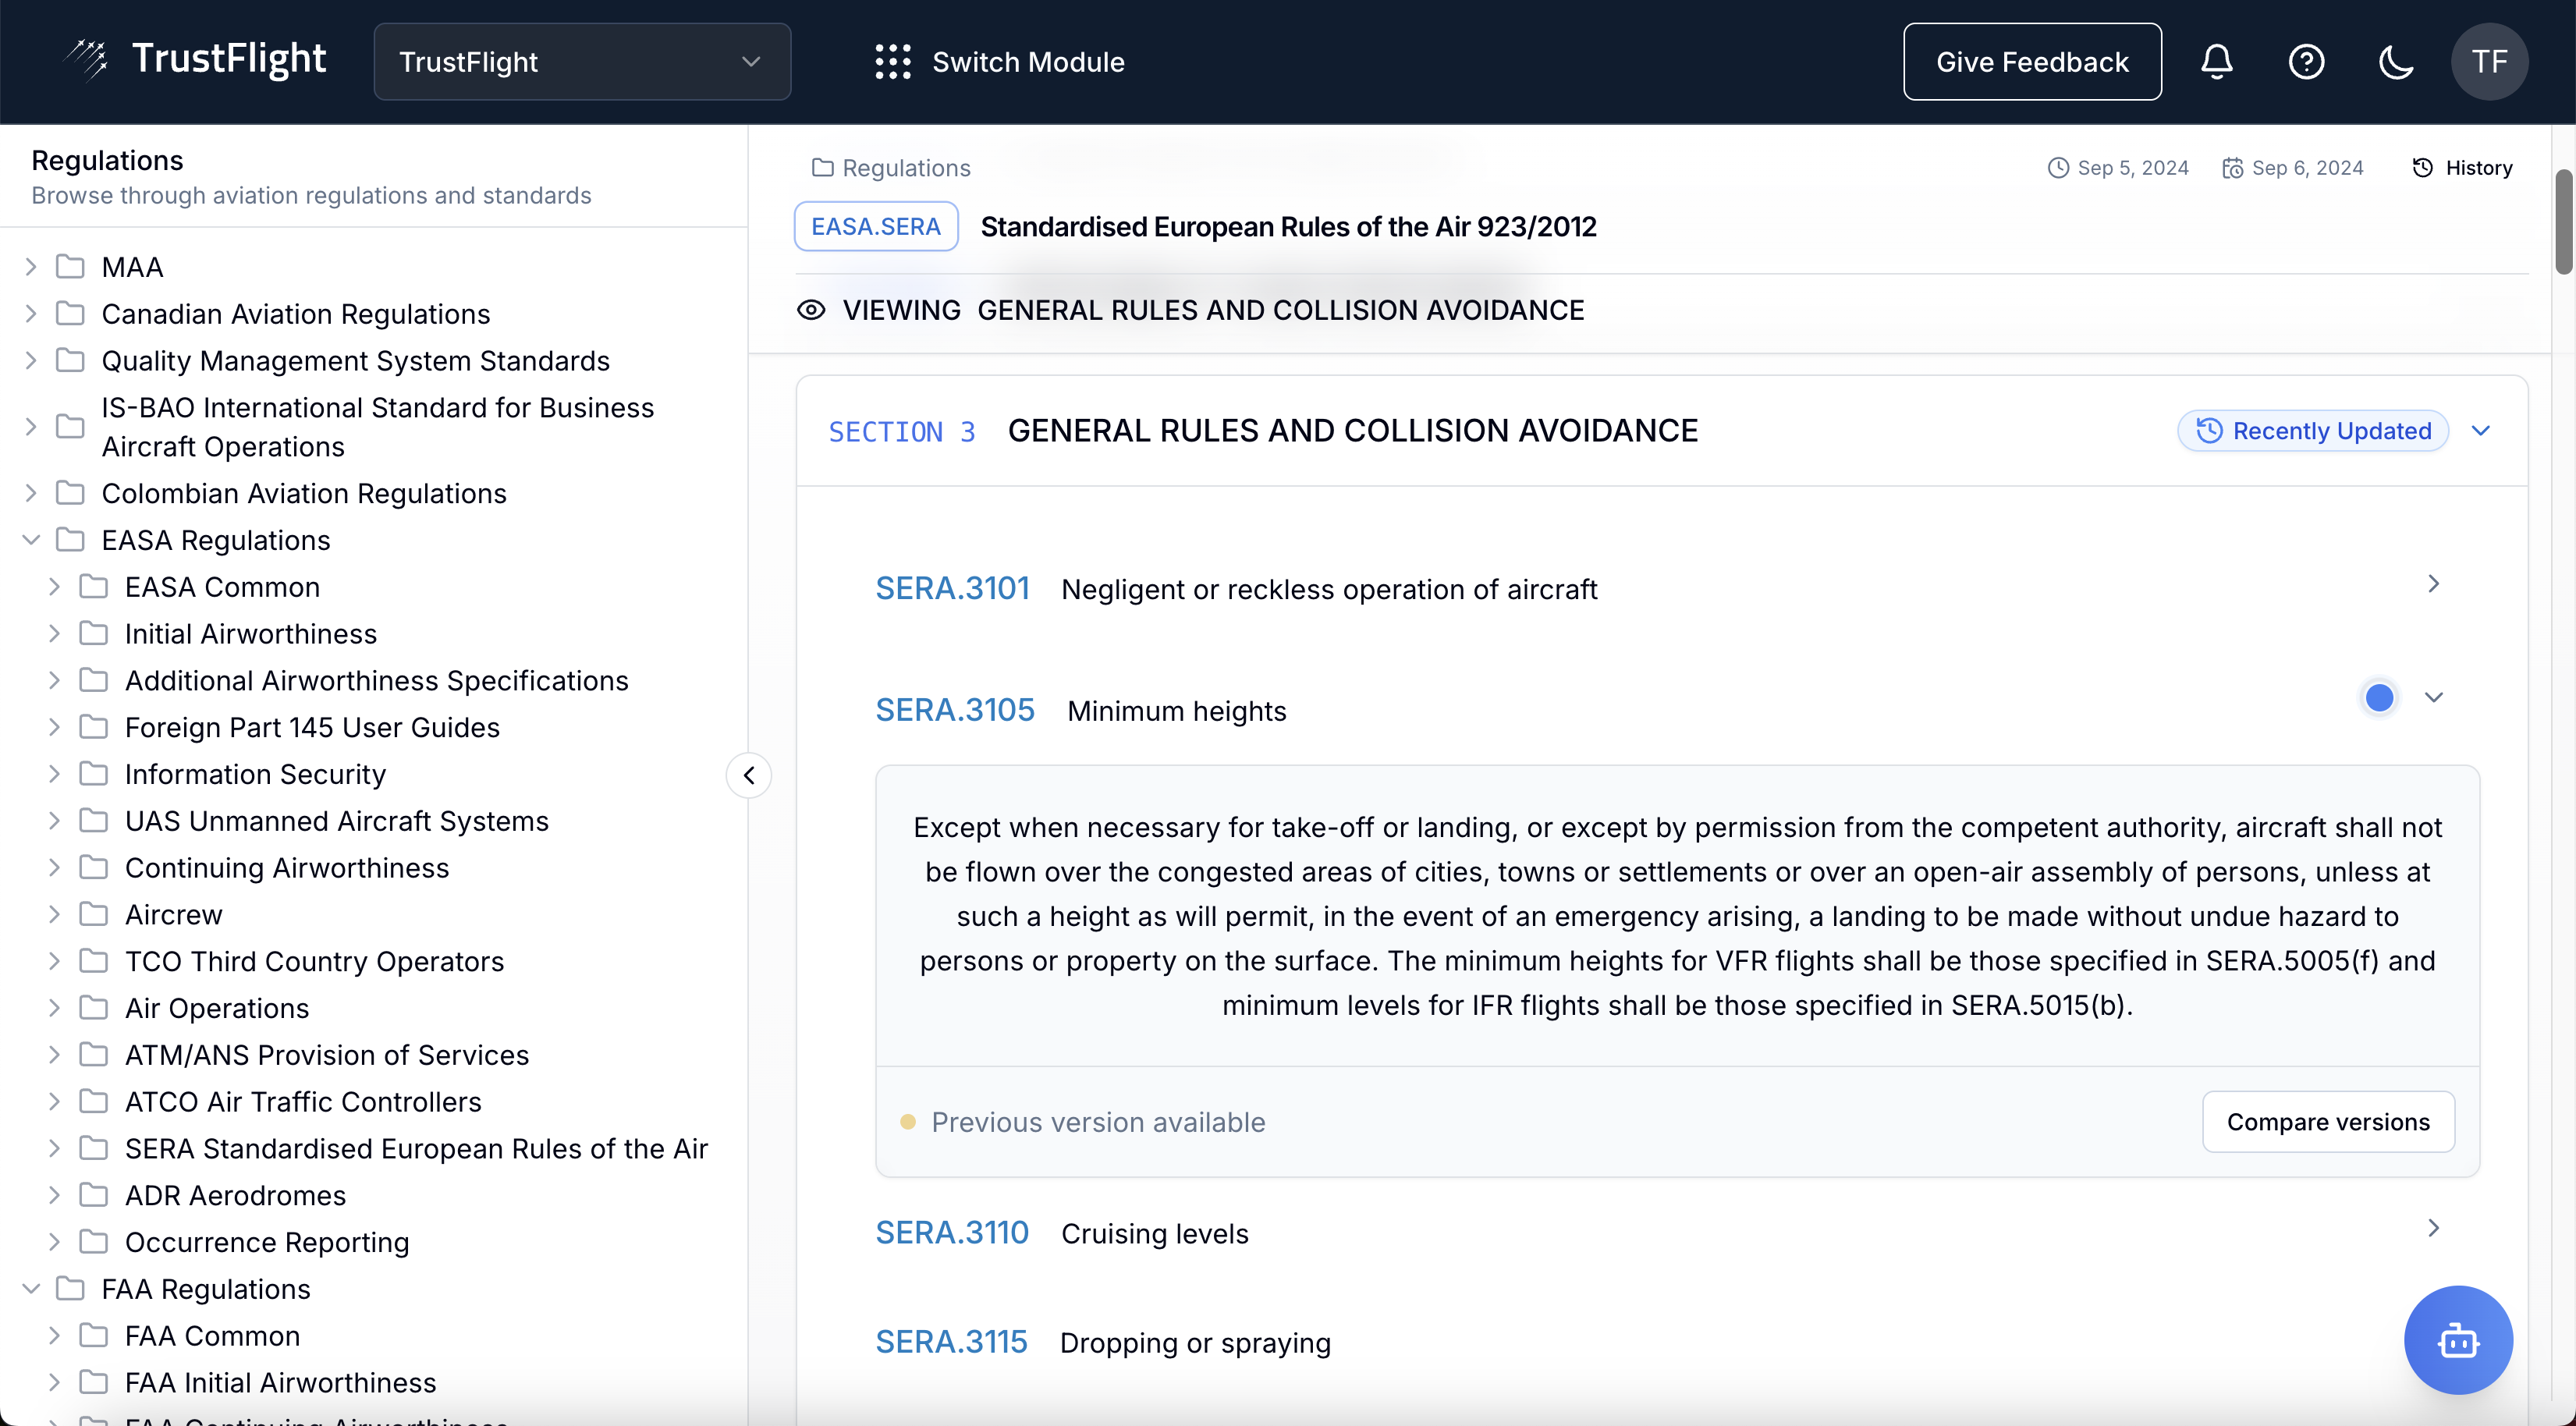Screen dimensions: 2576x1426
Task: Click the Canadian Aviation Regulations folder icon
Action: click(70, 314)
